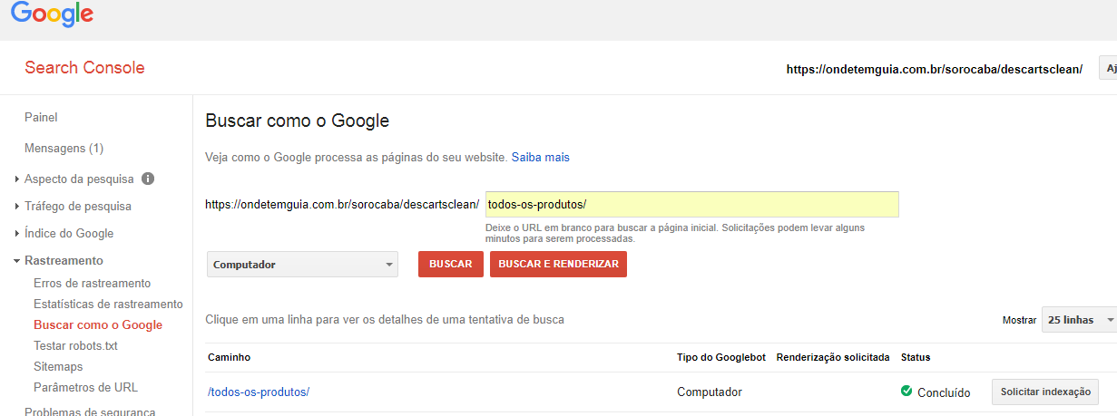Select Buscar como o Google menu item
The image size is (1117, 416).
(x=98, y=324)
